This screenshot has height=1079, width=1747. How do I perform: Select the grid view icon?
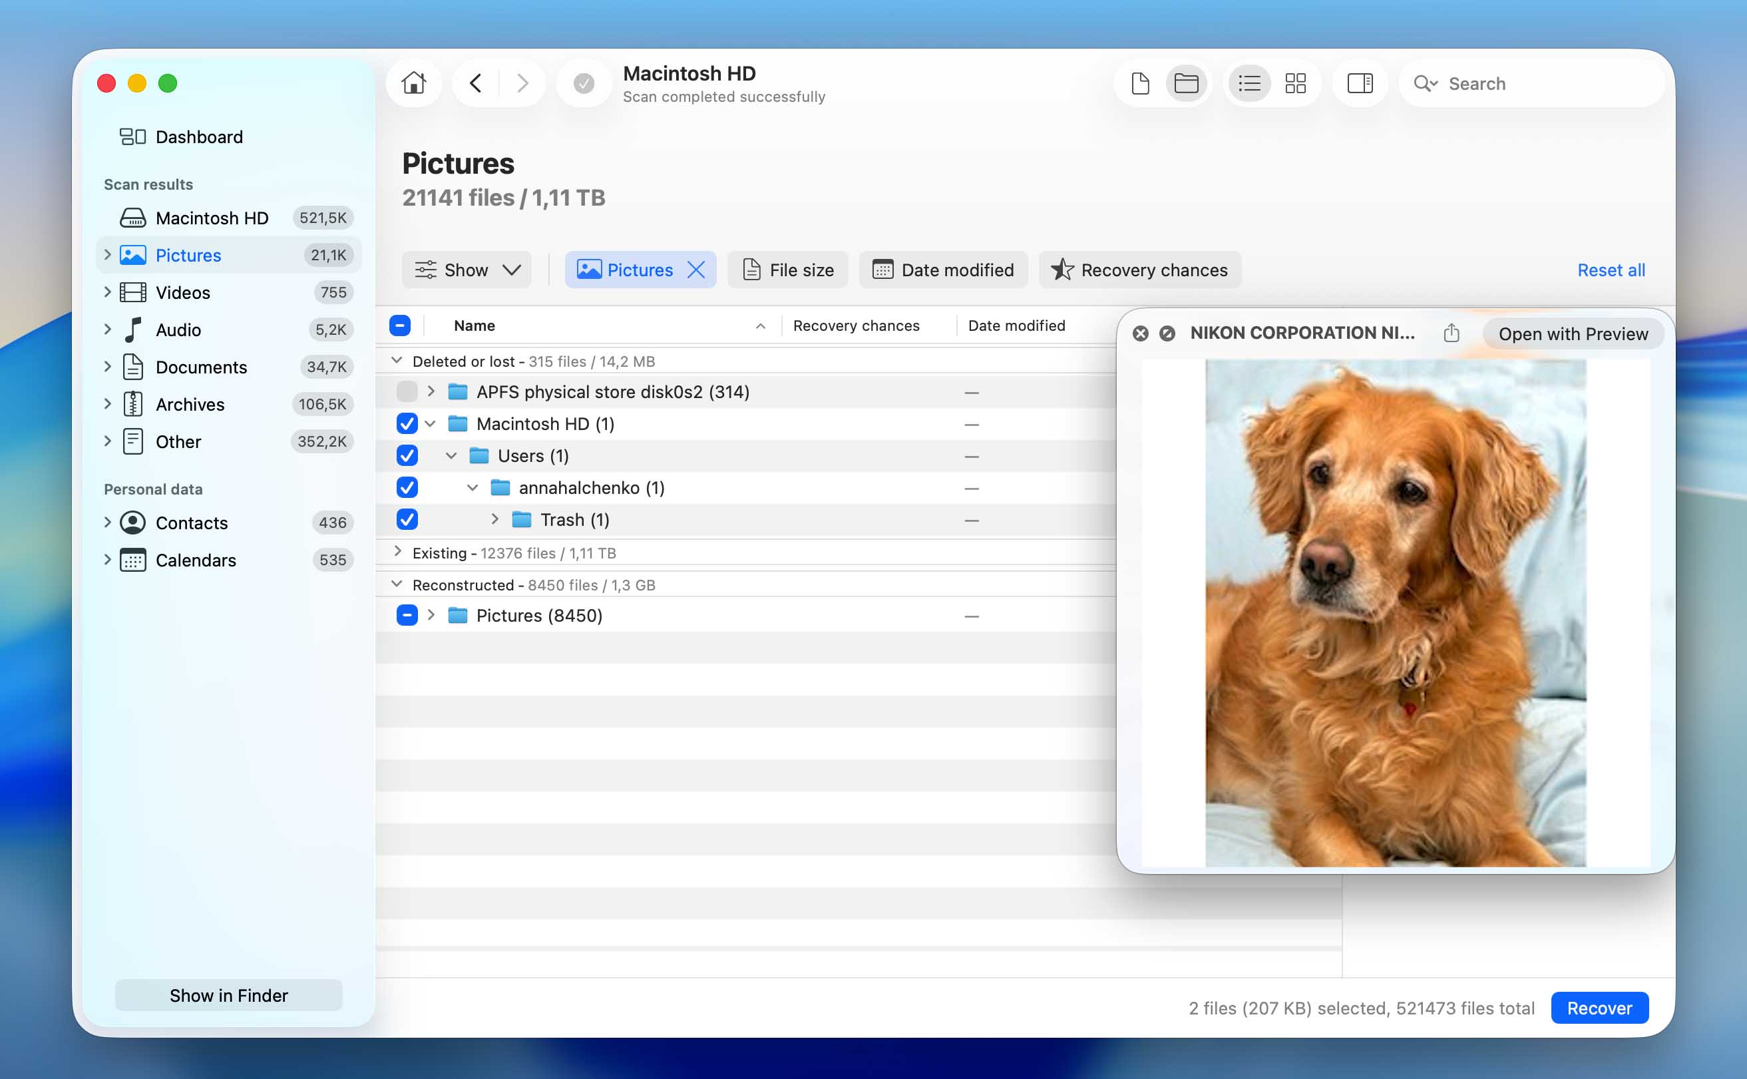[x=1296, y=83]
